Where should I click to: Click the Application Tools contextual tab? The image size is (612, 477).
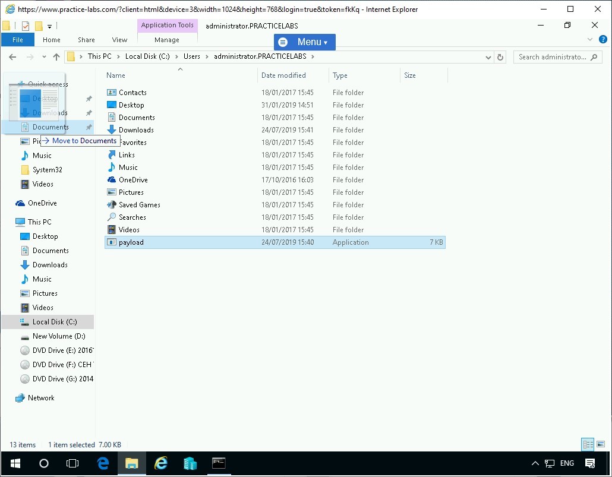click(168, 26)
